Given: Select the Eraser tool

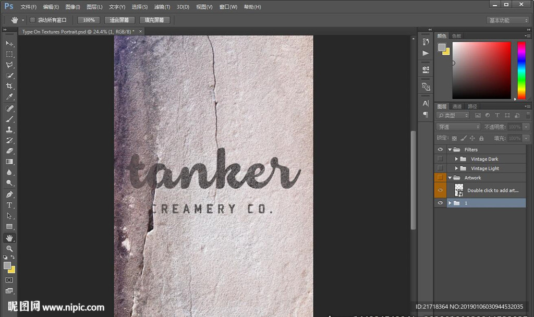Looking at the screenshot, I should click(x=9, y=151).
